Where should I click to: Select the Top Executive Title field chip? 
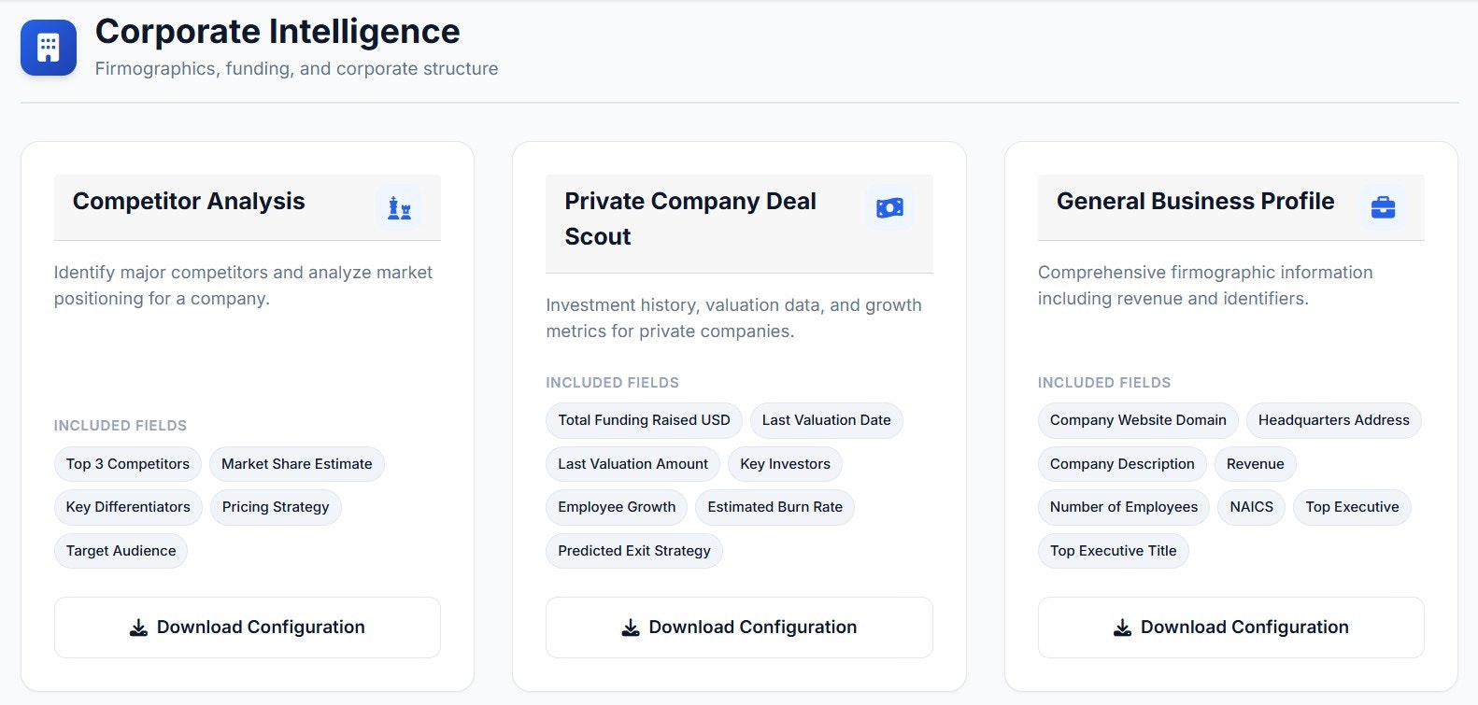tap(1113, 551)
